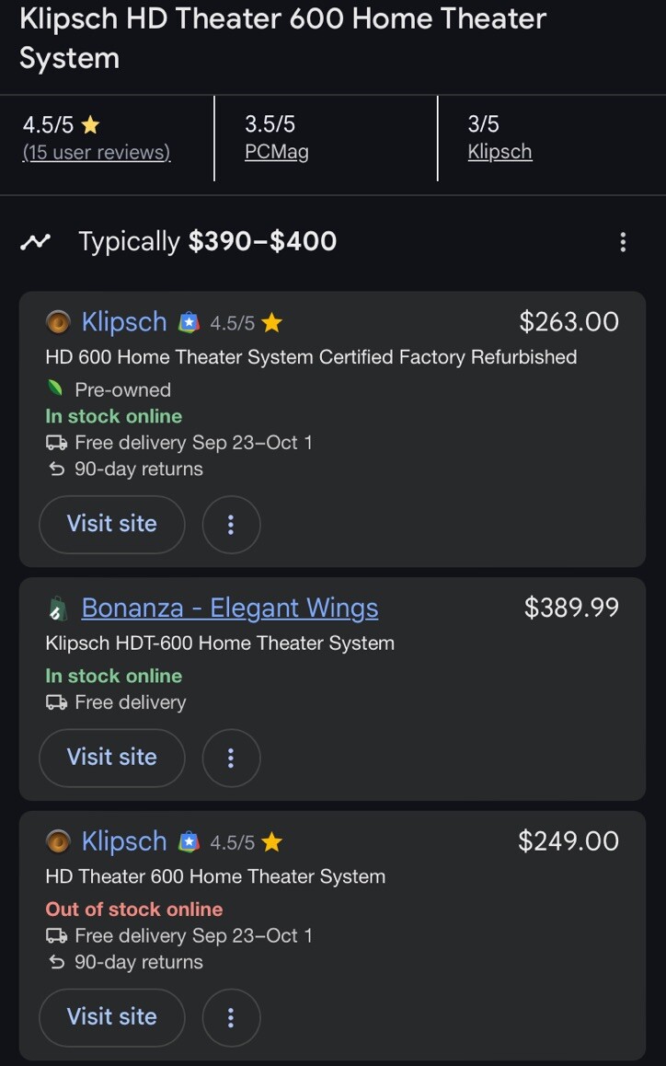This screenshot has height=1066, width=666.
Task: Click the Pre-owned leaf icon
Action: [x=56, y=389]
